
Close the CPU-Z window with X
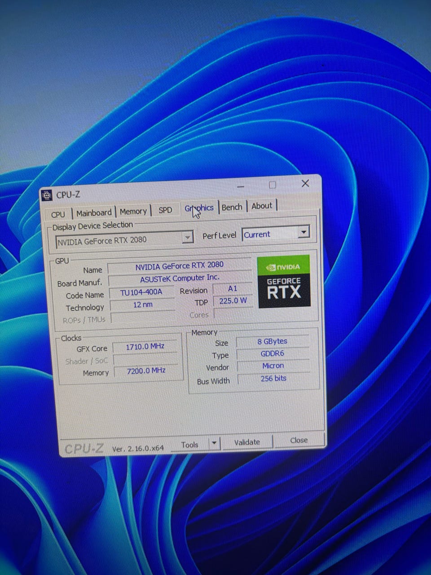(x=305, y=183)
